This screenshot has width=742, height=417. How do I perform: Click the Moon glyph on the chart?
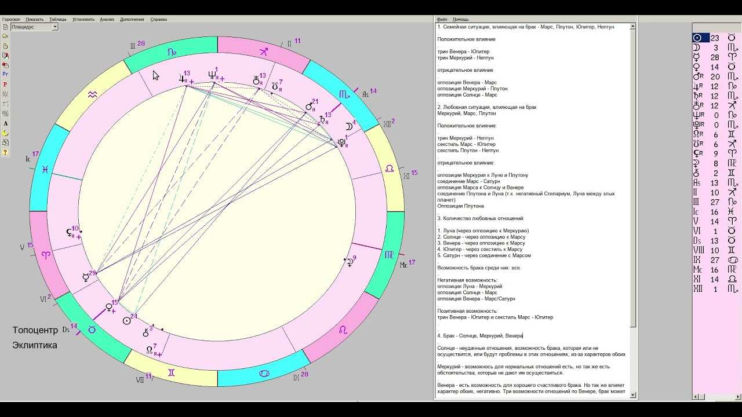coord(348,127)
